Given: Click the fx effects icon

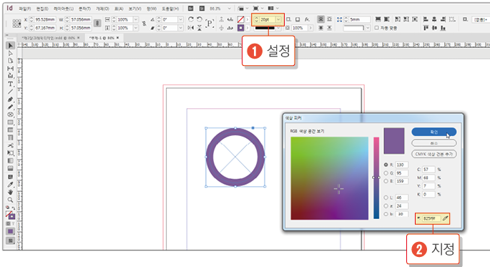Looking at the screenshot, I should 307,19.
